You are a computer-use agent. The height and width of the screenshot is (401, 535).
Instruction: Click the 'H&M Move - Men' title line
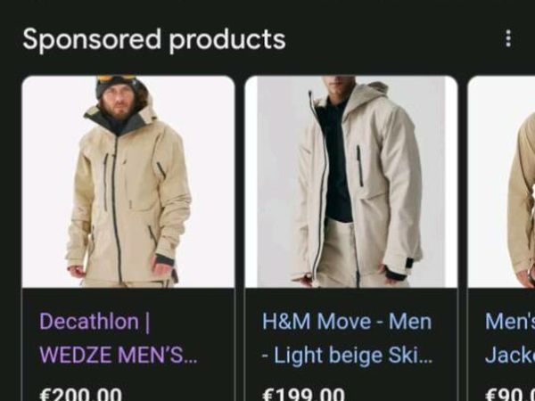pyautogui.click(x=347, y=322)
